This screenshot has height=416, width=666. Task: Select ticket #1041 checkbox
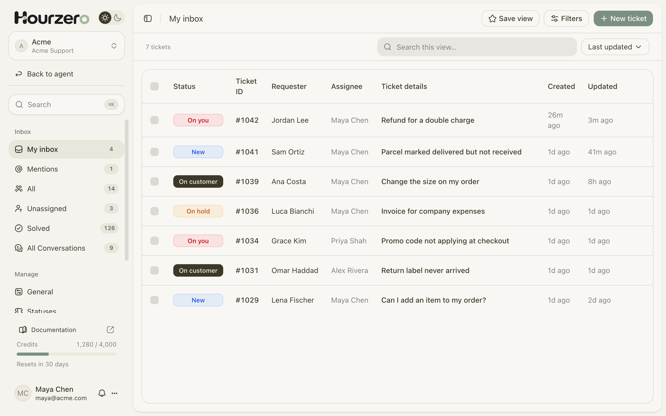[x=154, y=152]
